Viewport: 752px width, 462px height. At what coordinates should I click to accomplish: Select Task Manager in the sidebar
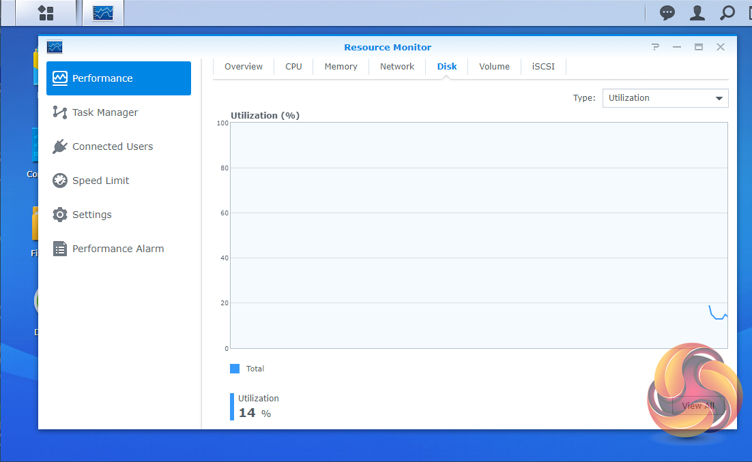[x=105, y=112]
